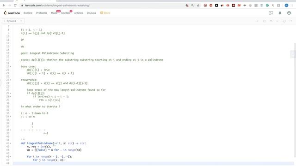The width and height of the screenshot is (296, 166).
Task: Reset code to default with the restore icon
Action: pos(271,21)
